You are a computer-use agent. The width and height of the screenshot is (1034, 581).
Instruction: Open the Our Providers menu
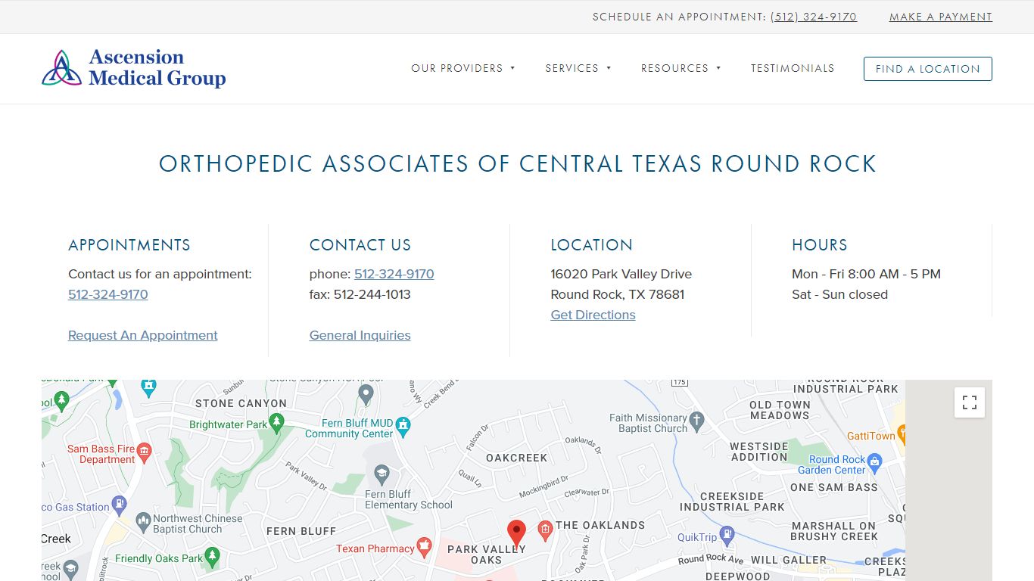tap(457, 68)
